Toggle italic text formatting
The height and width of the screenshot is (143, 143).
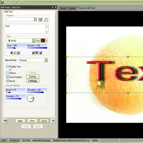(15, 53)
